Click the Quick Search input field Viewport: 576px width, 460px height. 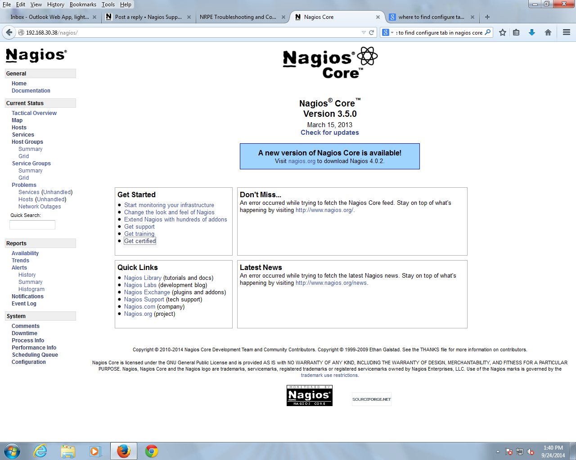(x=32, y=225)
